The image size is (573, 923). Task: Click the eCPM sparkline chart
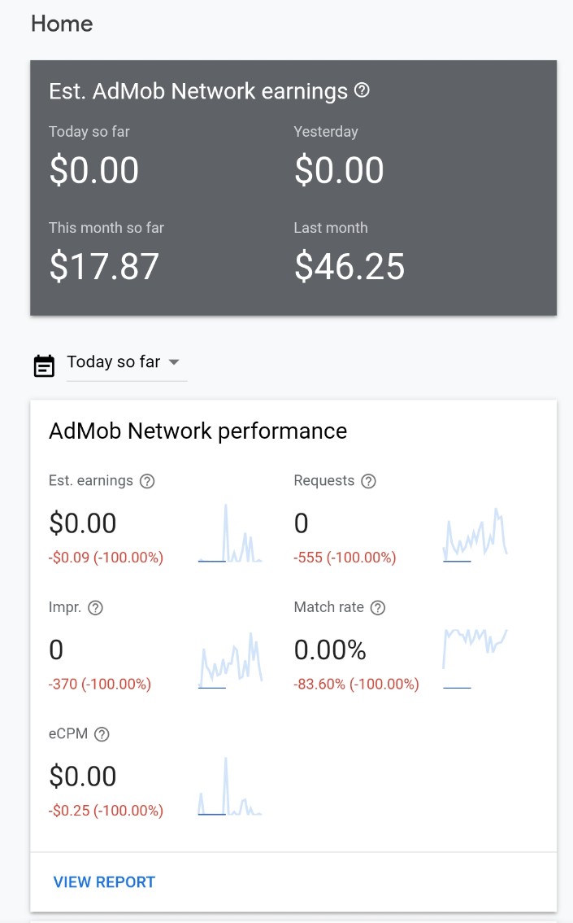pos(230,788)
